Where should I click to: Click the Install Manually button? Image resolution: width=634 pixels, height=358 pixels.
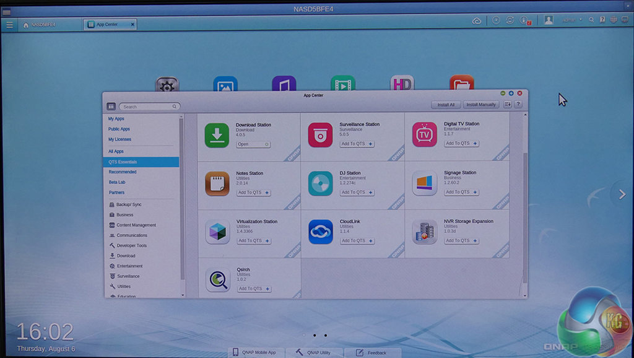[480, 105]
